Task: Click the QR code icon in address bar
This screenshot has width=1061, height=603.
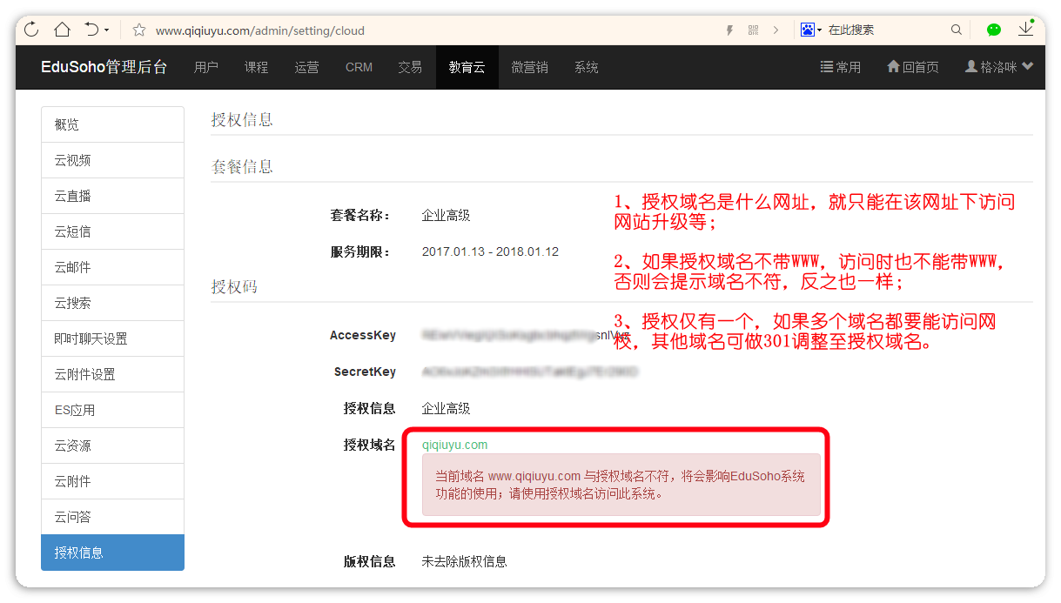Action: 752,30
